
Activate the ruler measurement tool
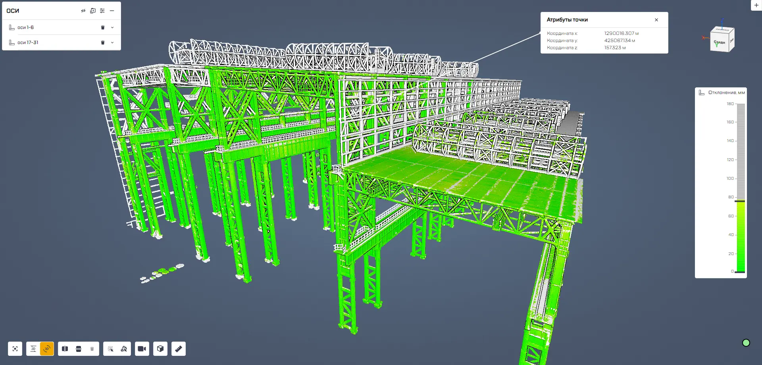[179, 349]
